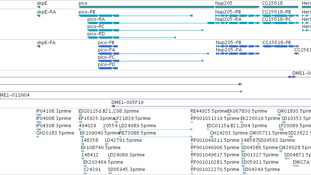Click the SD01327.5prime EST label

pos(260,155)
